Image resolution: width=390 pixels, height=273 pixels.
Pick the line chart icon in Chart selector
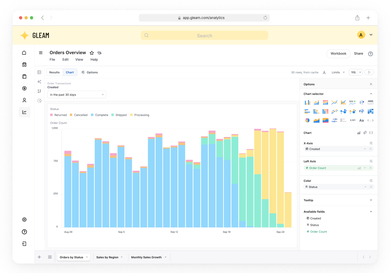point(334,103)
